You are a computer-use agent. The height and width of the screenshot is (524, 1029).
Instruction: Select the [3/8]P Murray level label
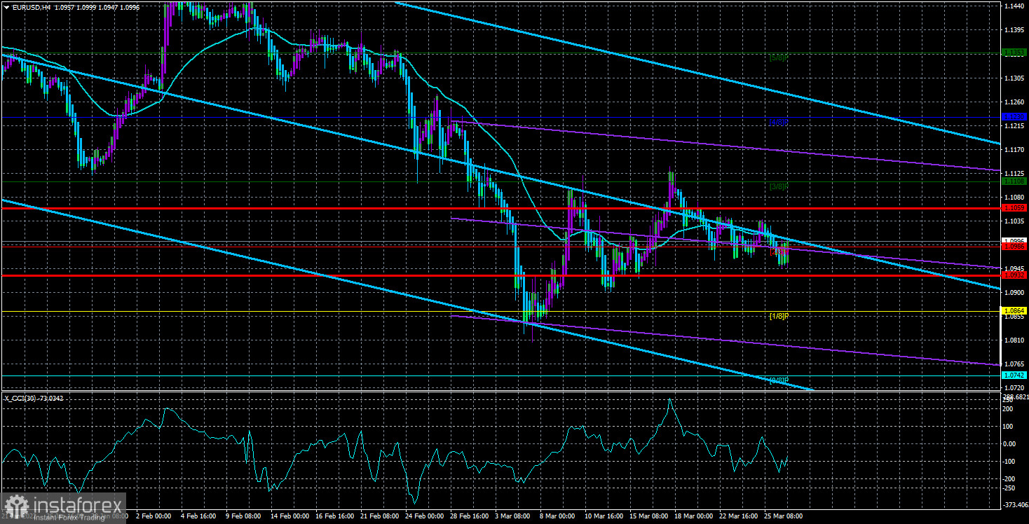pos(779,186)
